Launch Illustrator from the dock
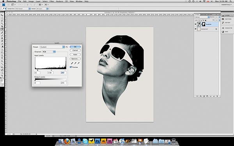This screenshot has height=146, width=234. (x=103, y=141)
